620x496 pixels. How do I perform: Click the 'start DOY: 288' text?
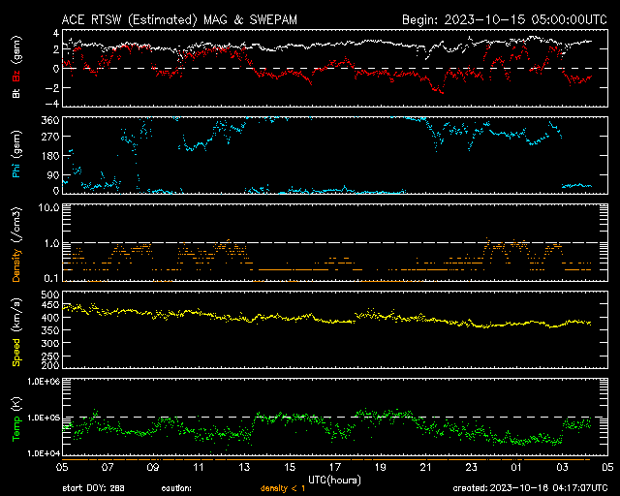(93, 488)
